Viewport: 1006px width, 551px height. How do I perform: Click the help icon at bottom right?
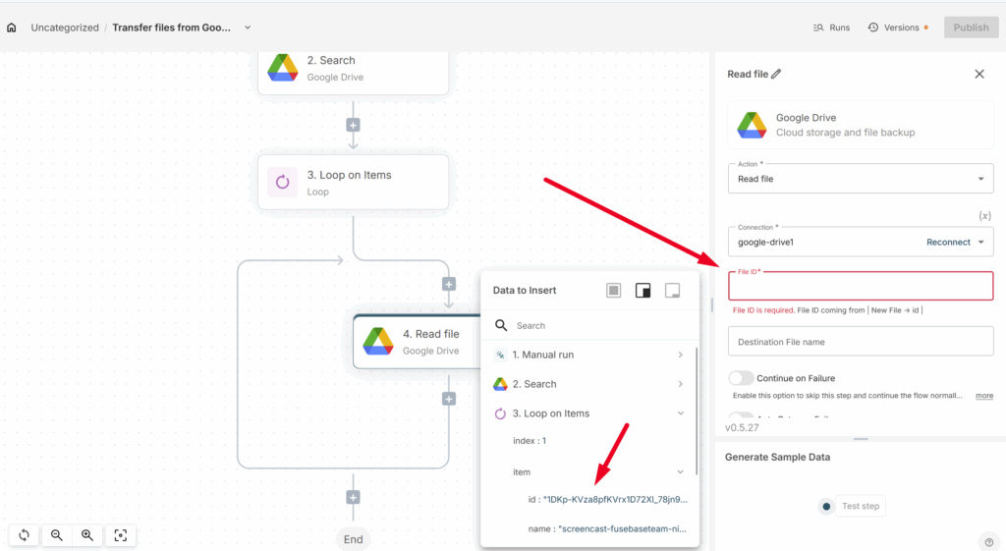[x=988, y=541]
